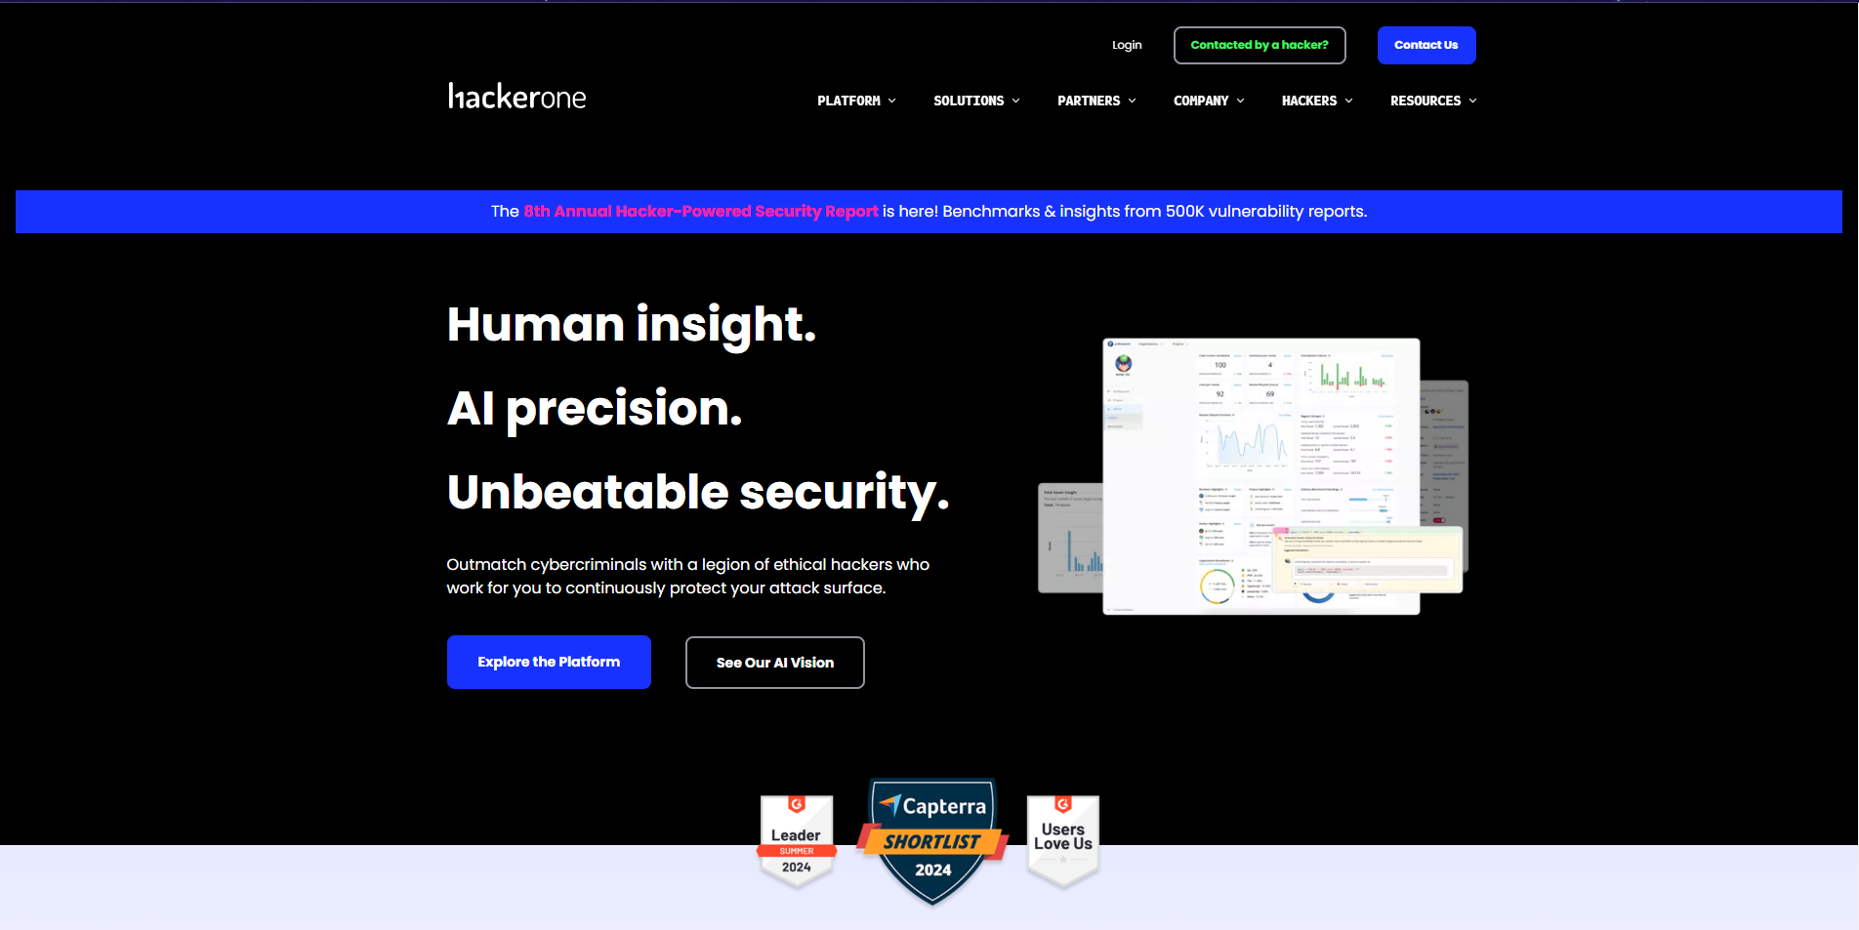Screen dimensions: 1859x930
Task: Expand the Hackers menu chevron
Action: click(1348, 101)
